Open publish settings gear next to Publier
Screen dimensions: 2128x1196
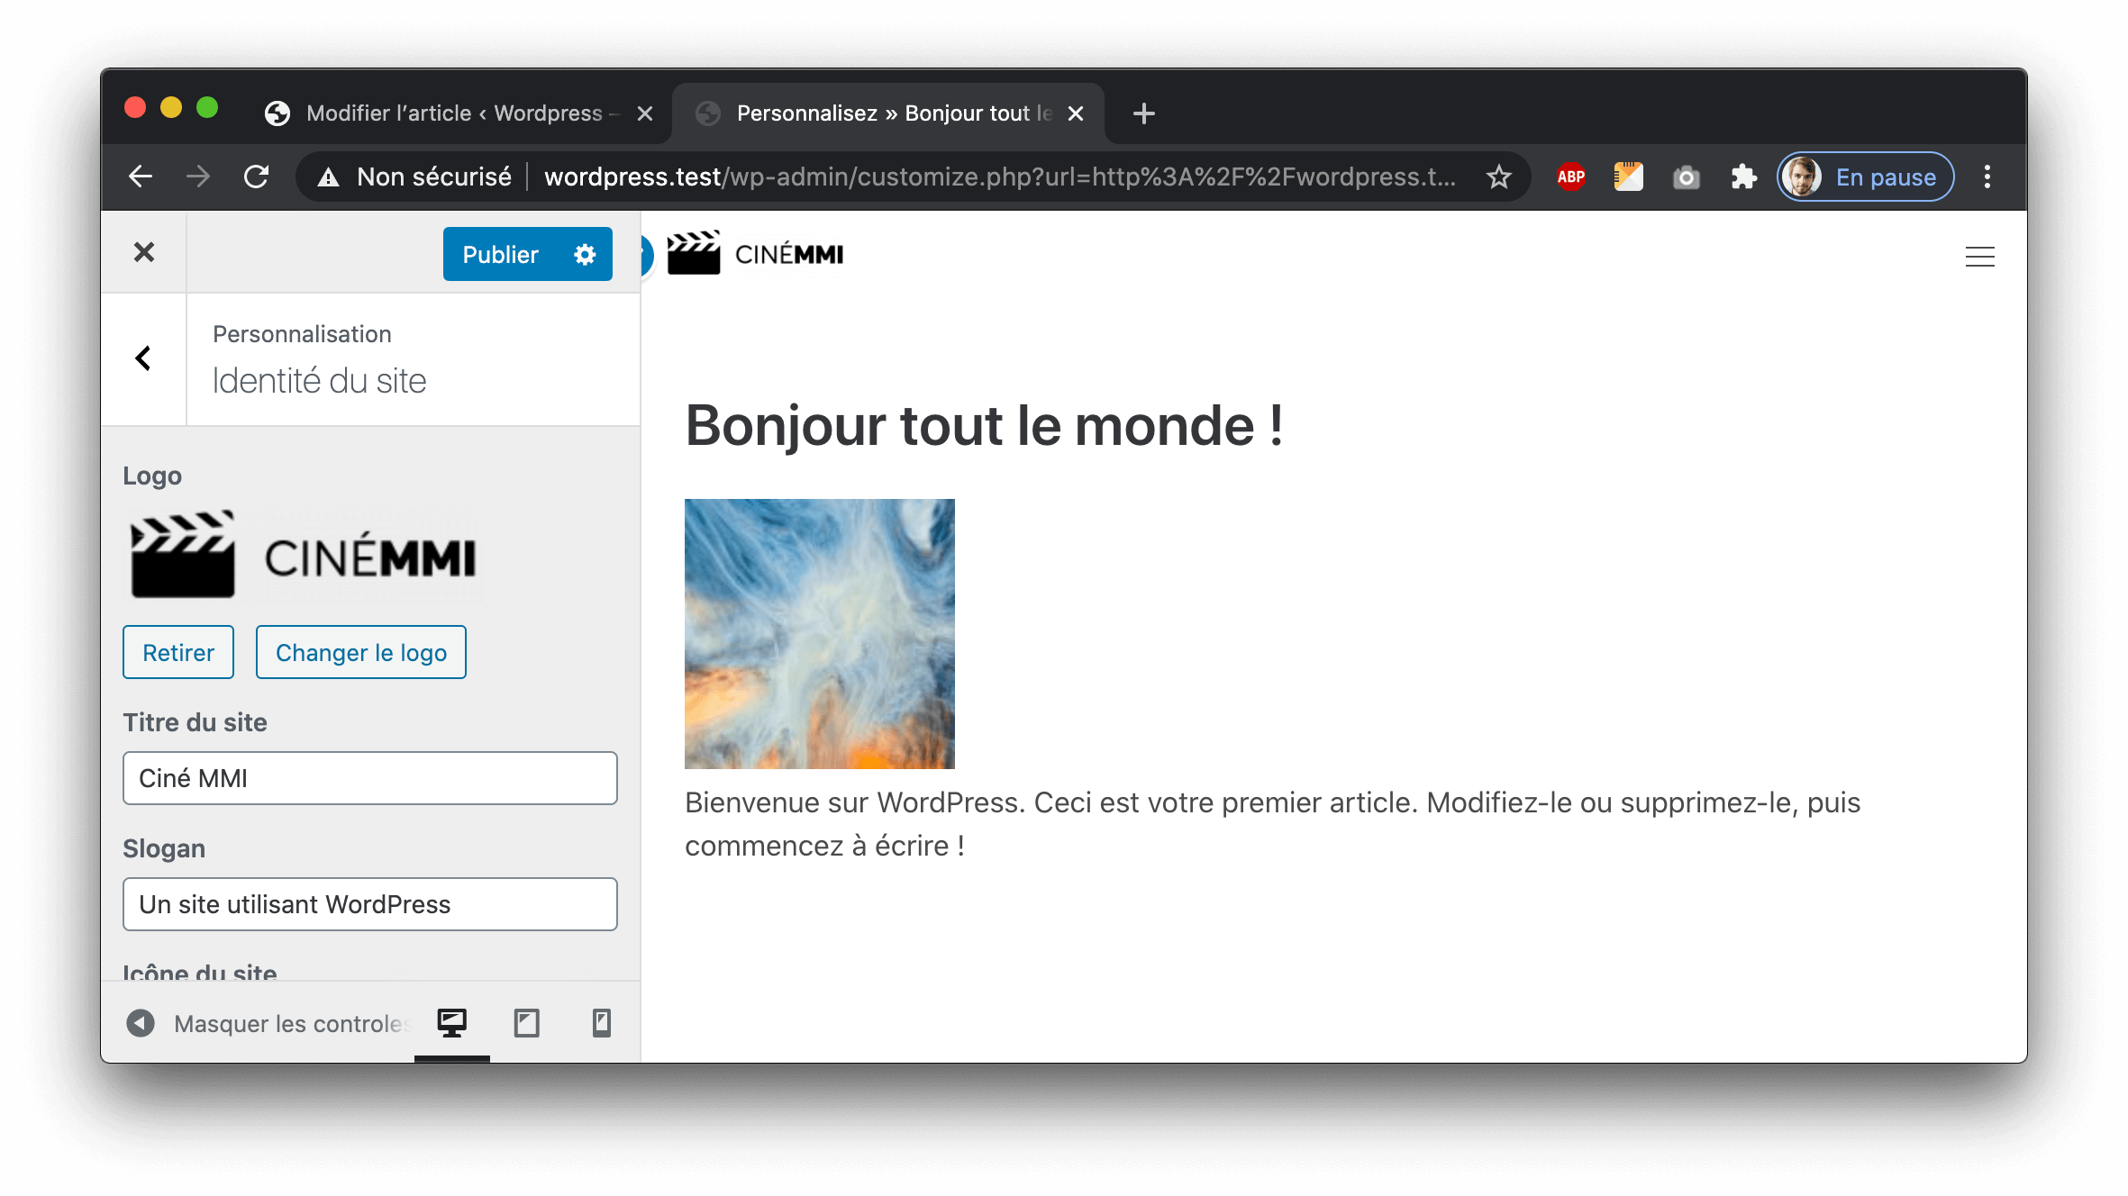585,255
